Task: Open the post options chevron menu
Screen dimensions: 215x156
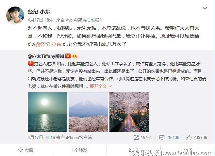Action: 205,8
